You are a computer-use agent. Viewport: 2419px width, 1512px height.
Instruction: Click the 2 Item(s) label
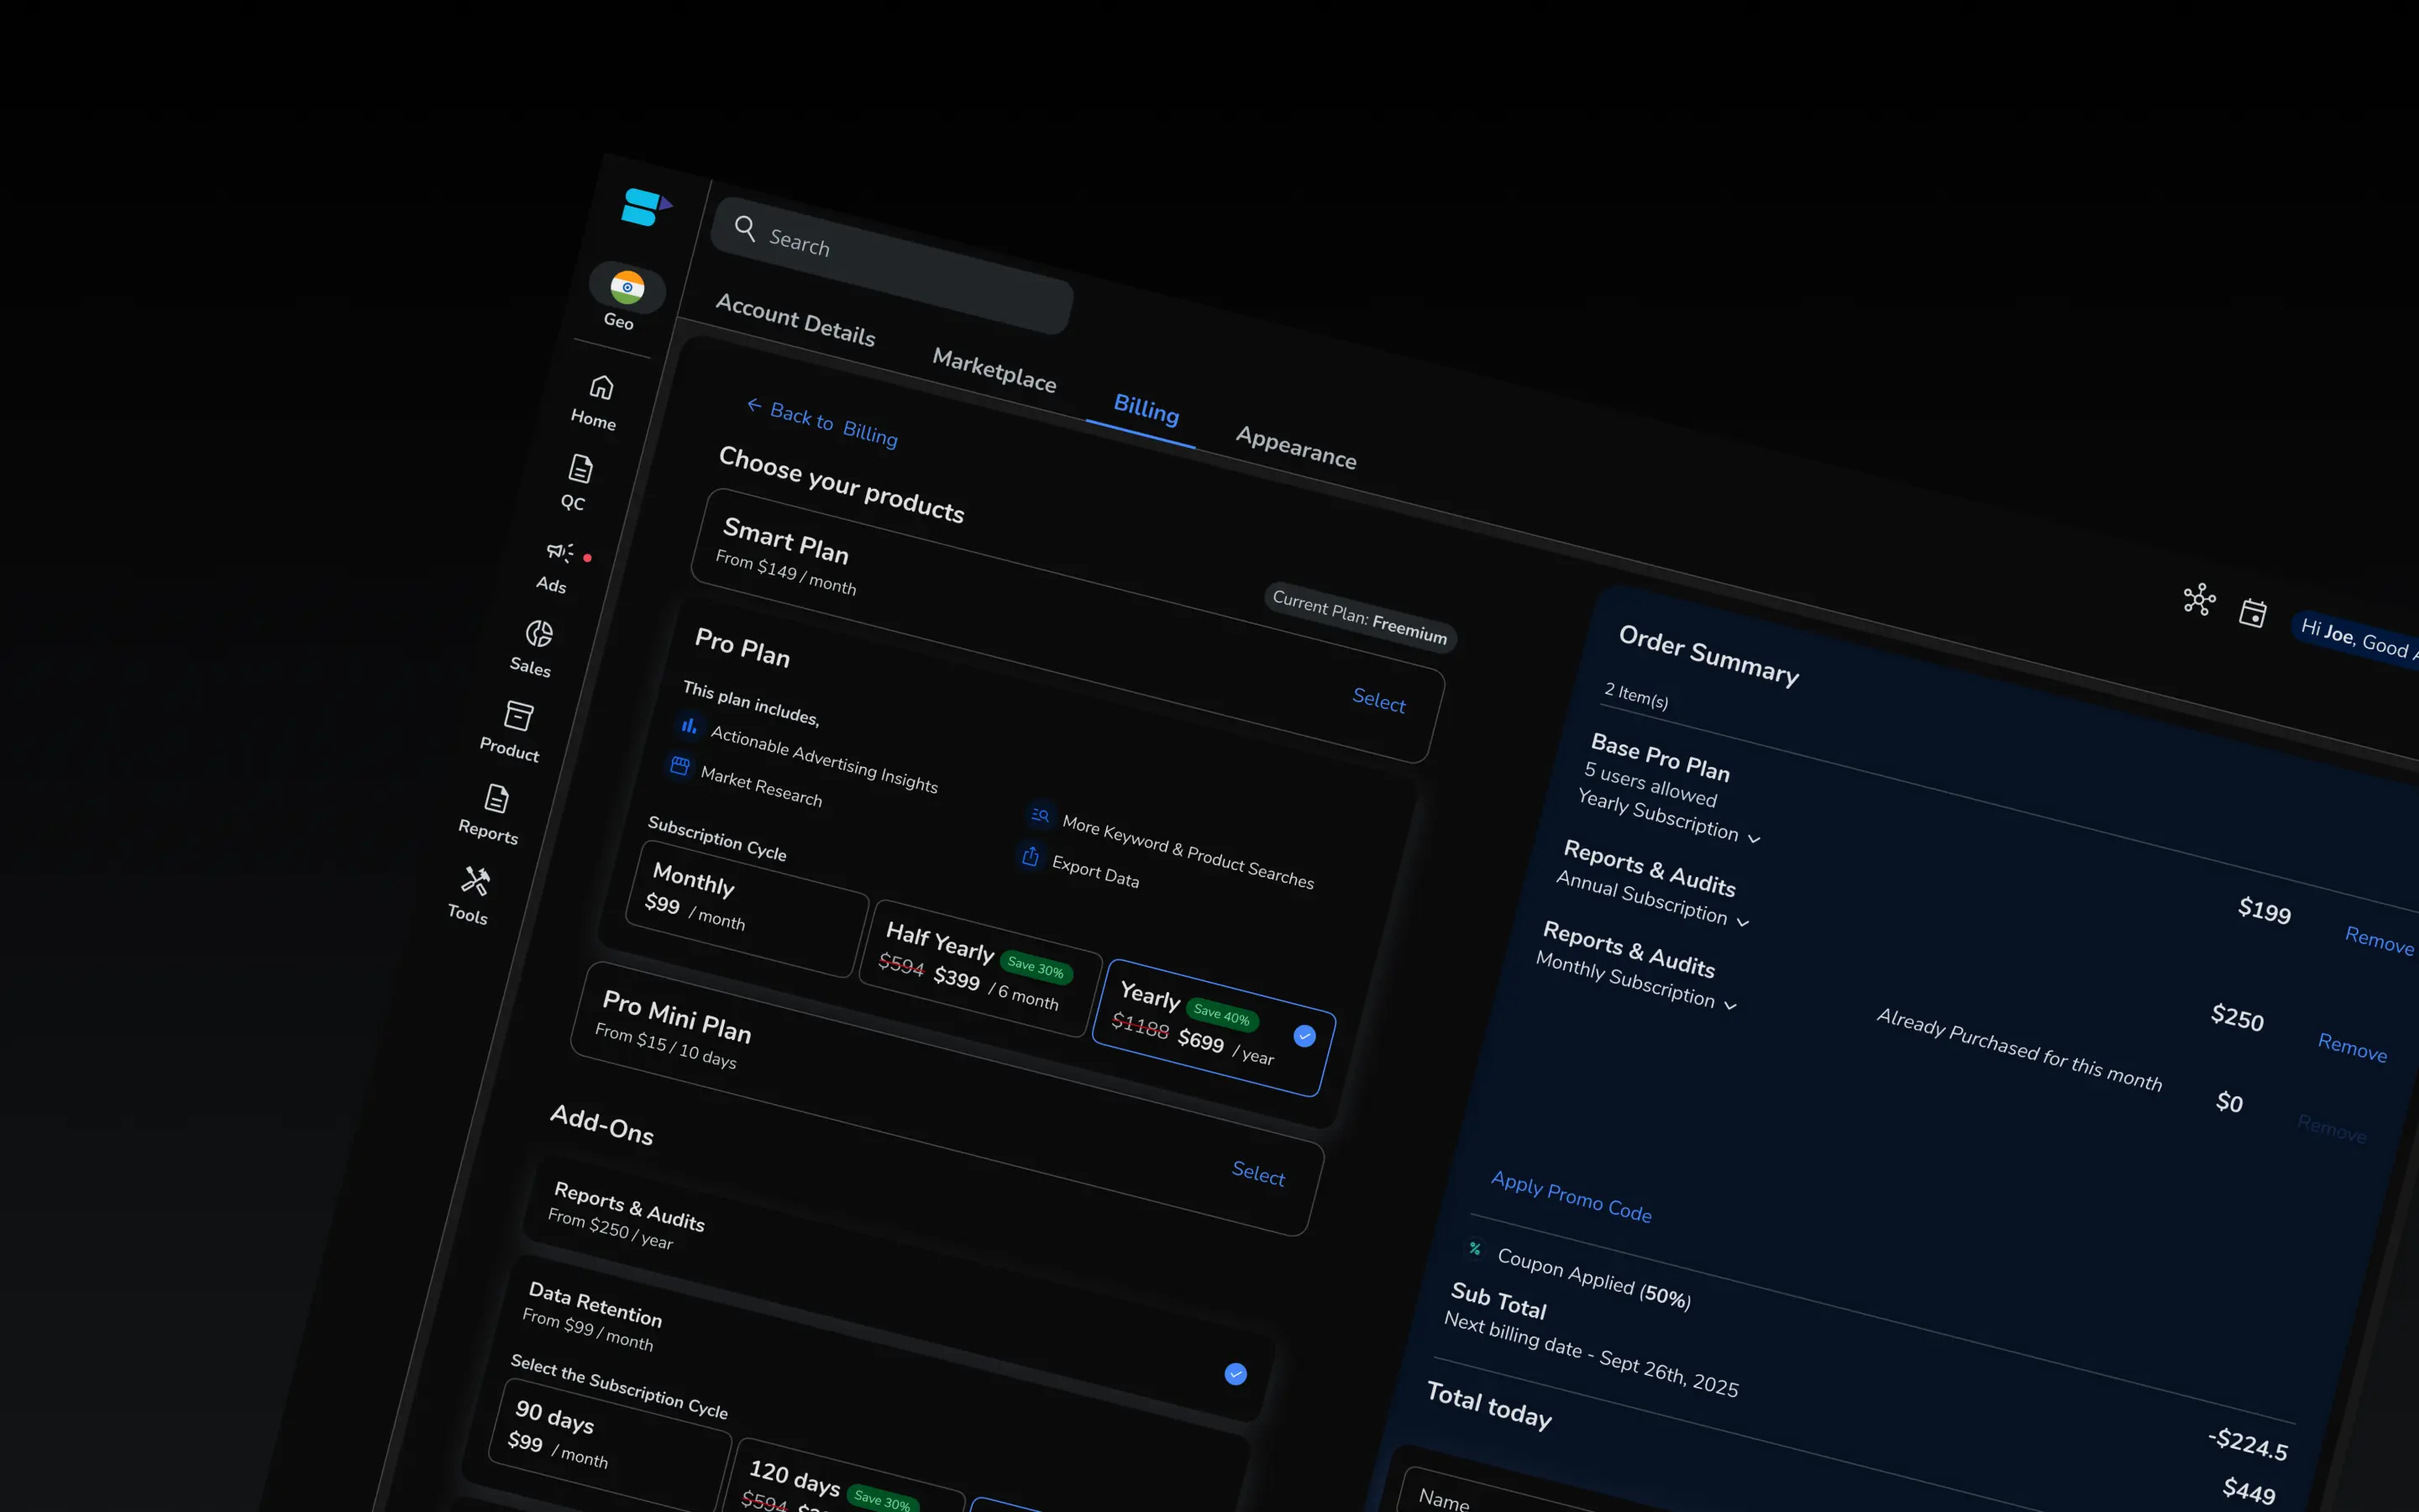(1636, 696)
